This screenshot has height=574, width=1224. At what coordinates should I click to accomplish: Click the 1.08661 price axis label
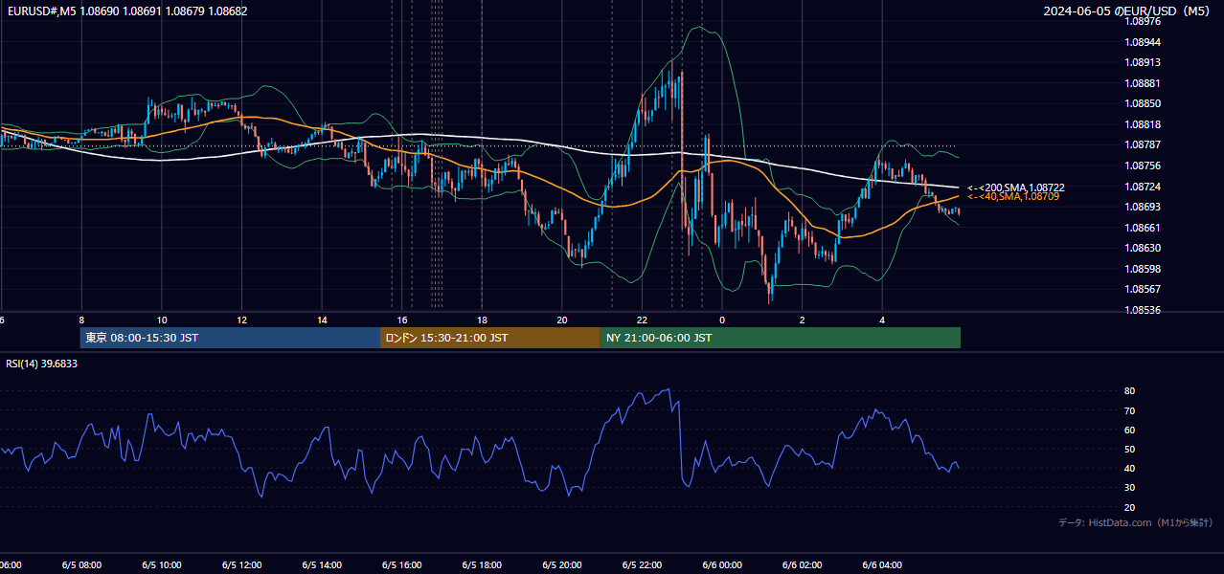point(1143,228)
